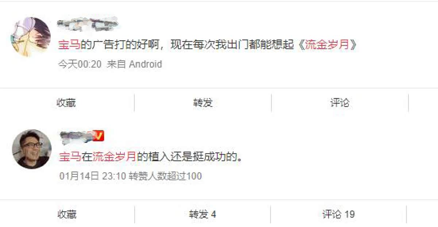Click the 来自 Android source label
The height and width of the screenshot is (227, 438).
click(x=134, y=64)
